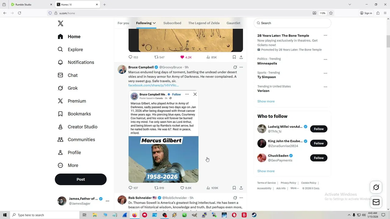Open the floating Messages envelope button
Screen dimensions: 390x219
coord(376,202)
